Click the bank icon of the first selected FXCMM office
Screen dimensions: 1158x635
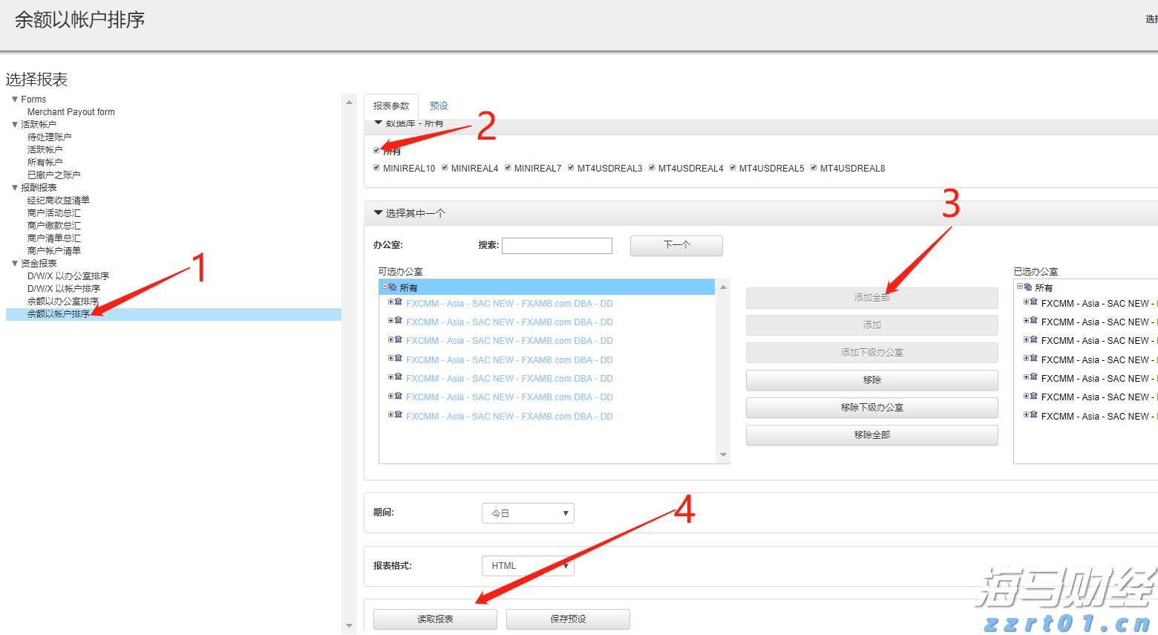point(1033,302)
